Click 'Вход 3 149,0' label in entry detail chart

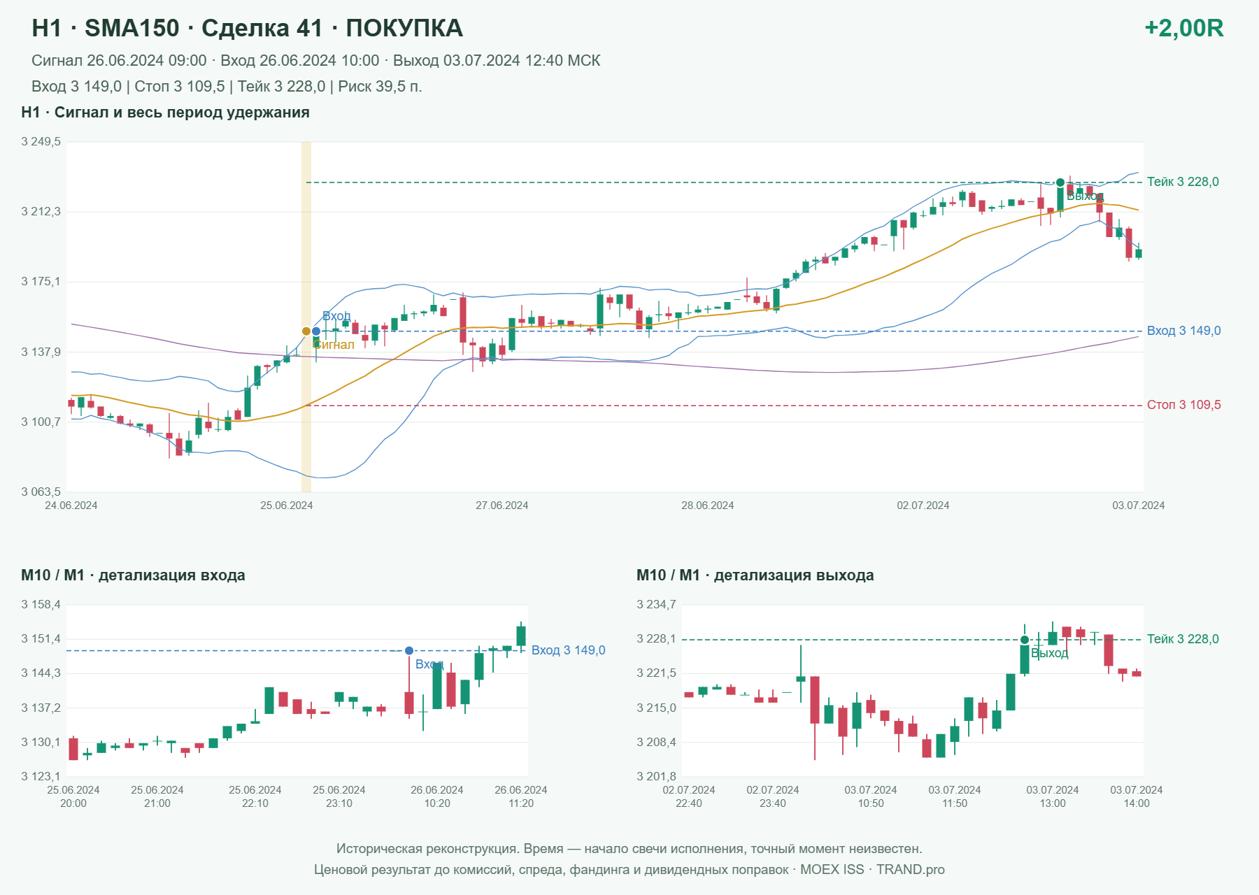(x=568, y=650)
